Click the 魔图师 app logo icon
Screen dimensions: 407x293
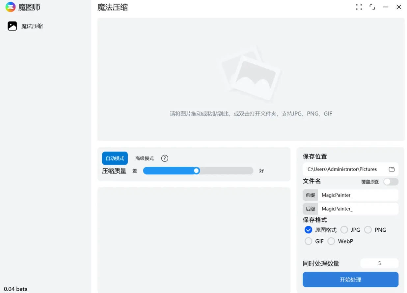pyautogui.click(x=10, y=7)
